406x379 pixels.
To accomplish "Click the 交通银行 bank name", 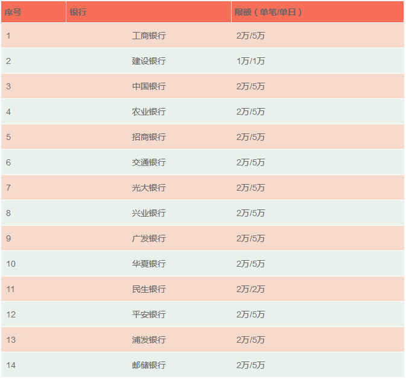I will (x=148, y=162).
